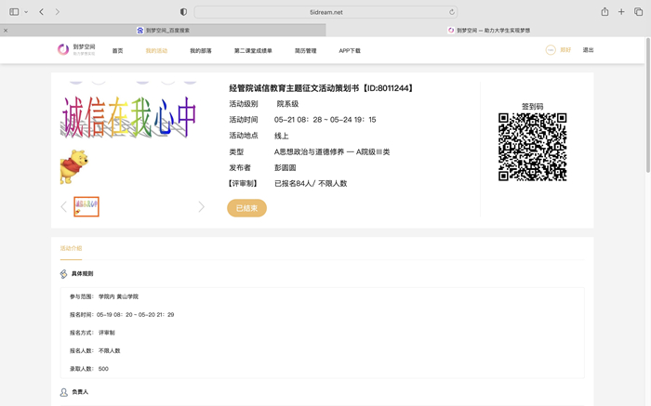This screenshot has width=651, height=406.
Task: Open the 我的部落 navigation item
Action: pos(200,51)
